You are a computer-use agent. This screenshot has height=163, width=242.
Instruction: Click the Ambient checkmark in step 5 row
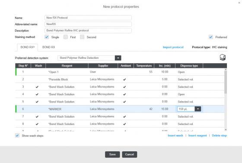(124, 102)
